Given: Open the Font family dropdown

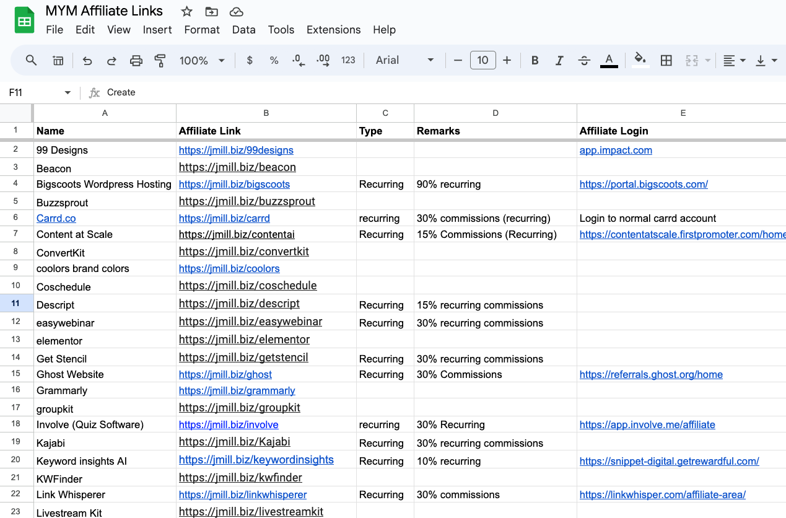Looking at the screenshot, I should tap(404, 60).
